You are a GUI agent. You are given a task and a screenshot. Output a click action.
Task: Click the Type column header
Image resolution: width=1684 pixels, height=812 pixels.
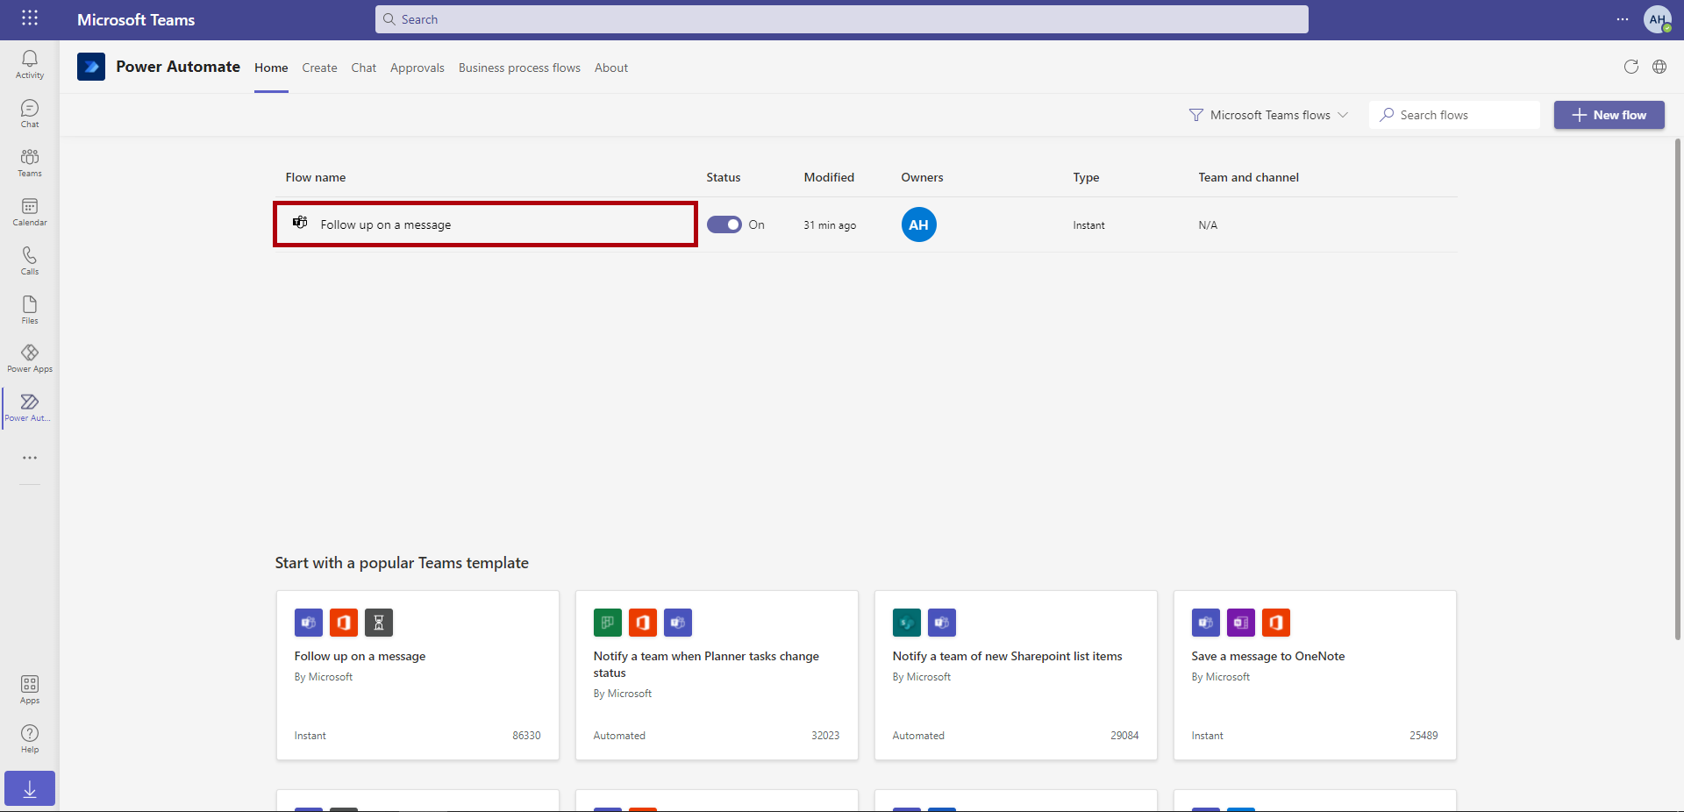pyautogui.click(x=1086, y=177)
